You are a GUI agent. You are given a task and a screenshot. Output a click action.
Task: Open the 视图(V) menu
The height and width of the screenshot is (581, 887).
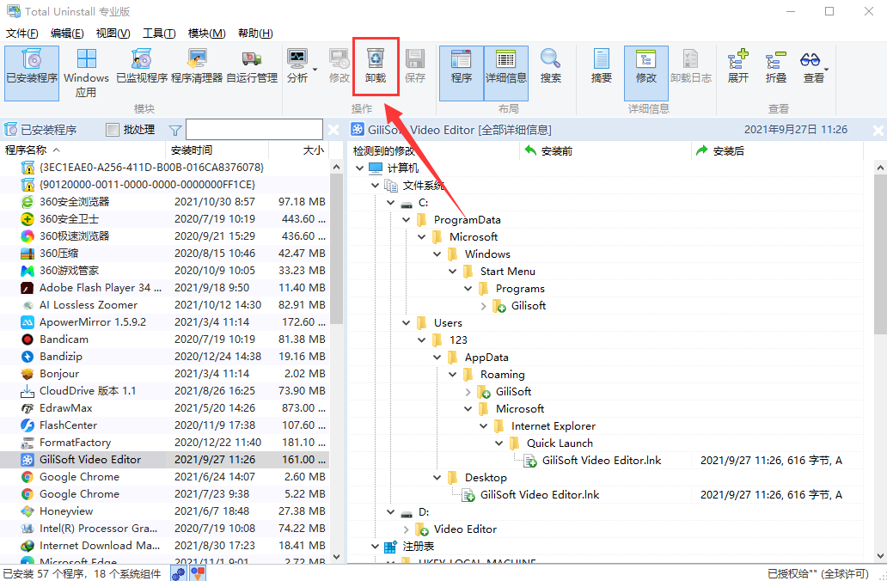(x=113, y=34)
